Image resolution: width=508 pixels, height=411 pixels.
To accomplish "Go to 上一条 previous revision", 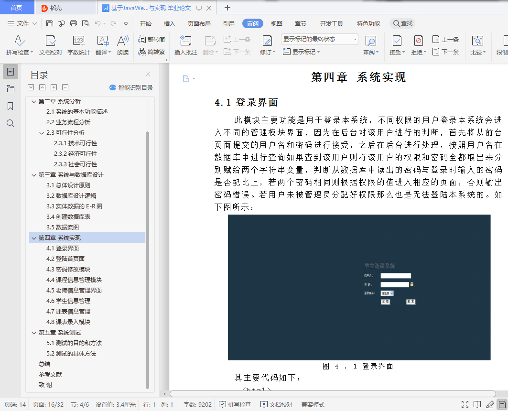I will click(445, 40).
